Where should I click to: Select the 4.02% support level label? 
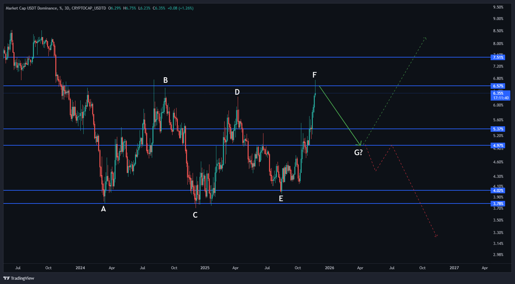tap(498, 191)
